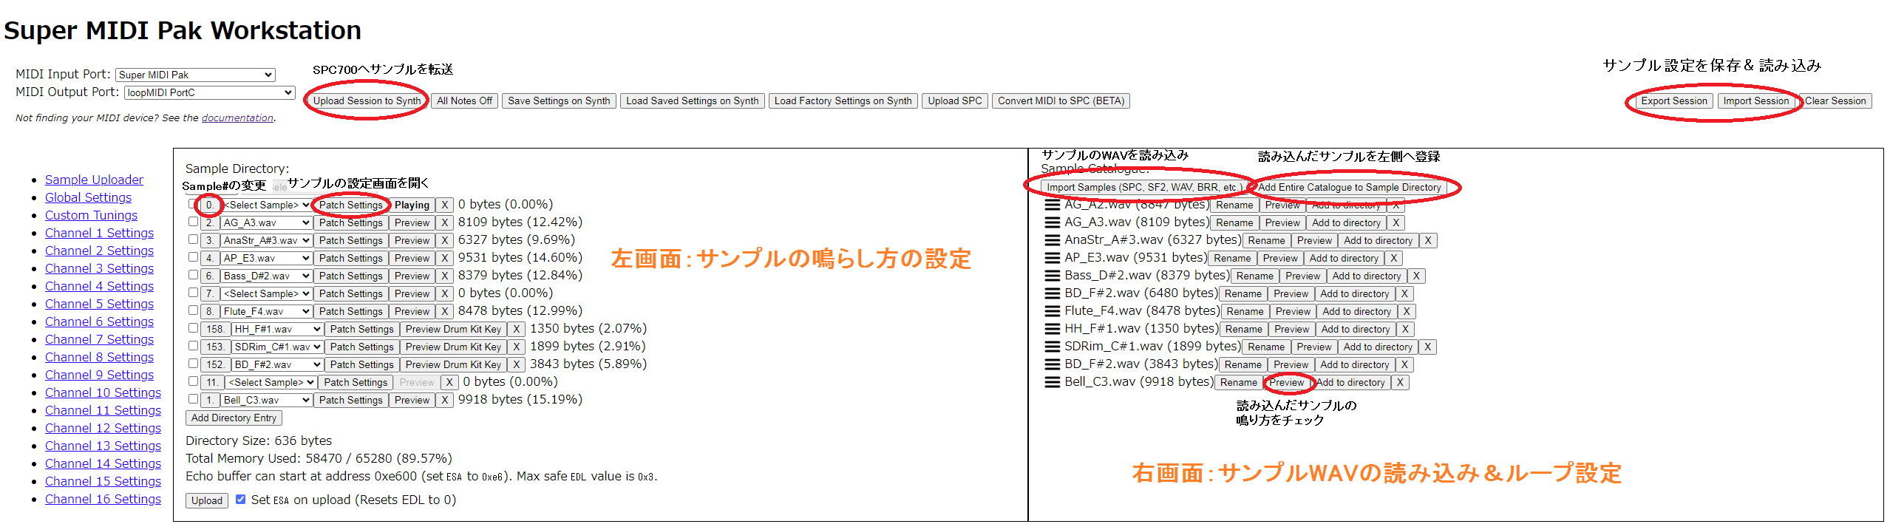Rename AnaStr_A#3.wav in catalogue
The image size is (1890, 524).
pos(1266,240)
